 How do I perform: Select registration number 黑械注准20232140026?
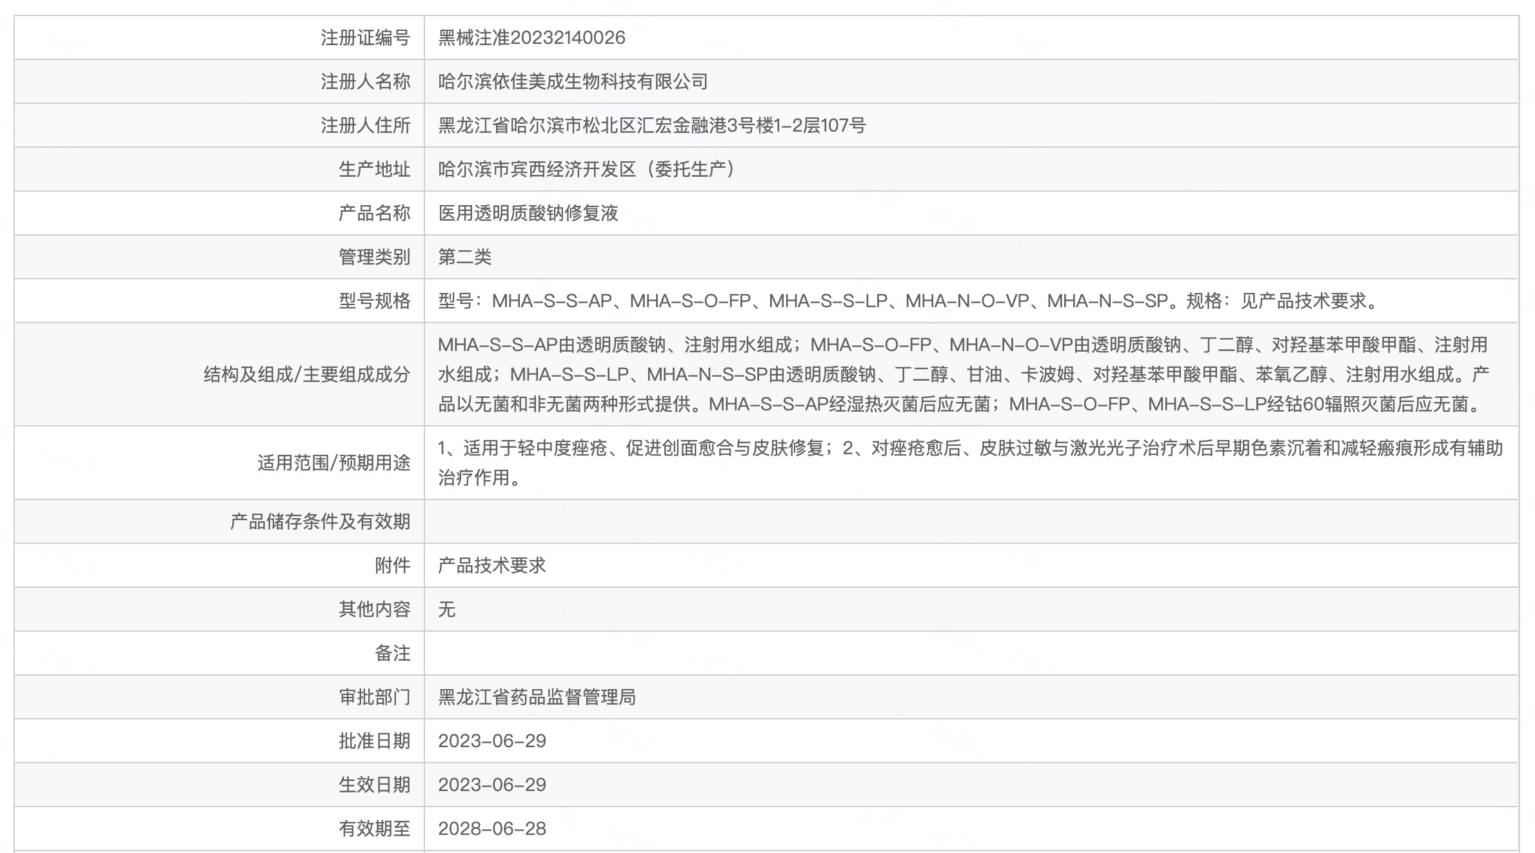[x=531, y=37]
